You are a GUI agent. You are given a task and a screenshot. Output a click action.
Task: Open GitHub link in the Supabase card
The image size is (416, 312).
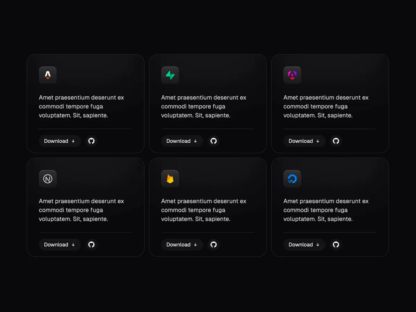tap(214, 141)
